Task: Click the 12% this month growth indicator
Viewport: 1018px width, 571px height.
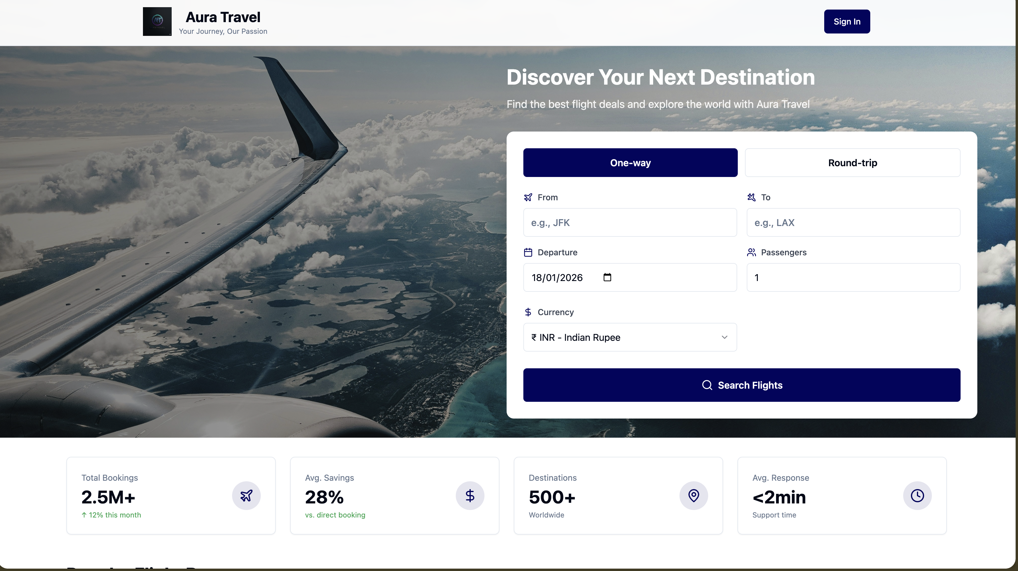Action: [x=111, y=515]
